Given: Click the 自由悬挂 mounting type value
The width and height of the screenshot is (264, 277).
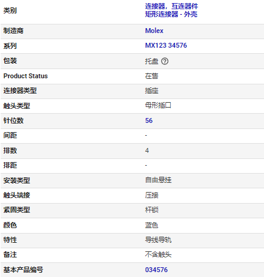Looking at the screenshot, I should [x=158, y=180].
